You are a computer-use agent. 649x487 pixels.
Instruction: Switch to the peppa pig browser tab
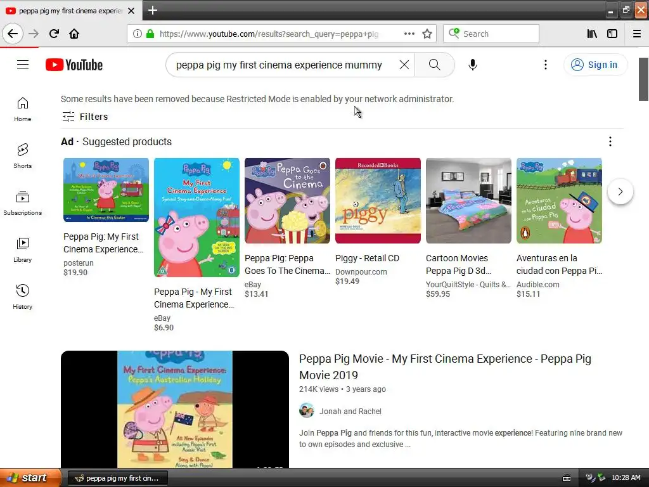tap(71, 11)
